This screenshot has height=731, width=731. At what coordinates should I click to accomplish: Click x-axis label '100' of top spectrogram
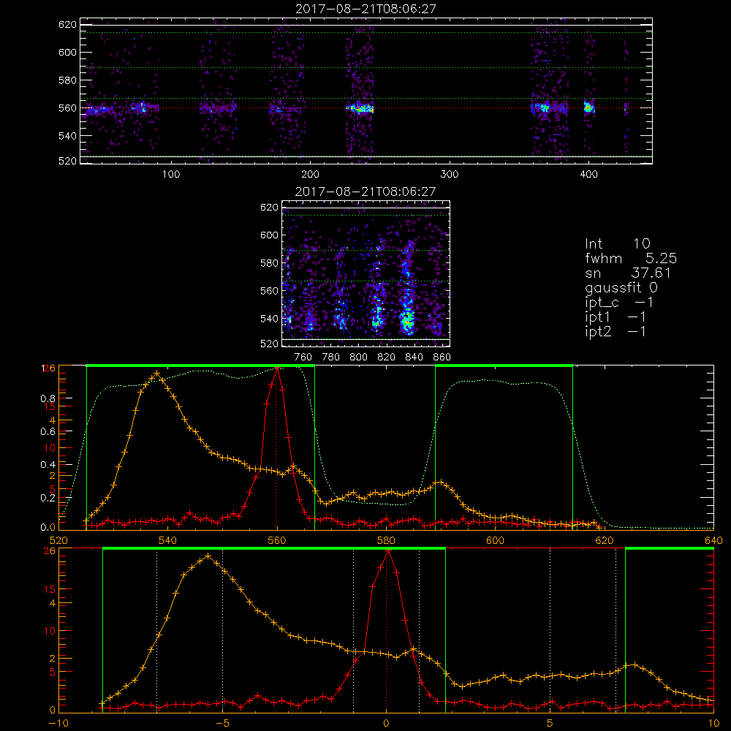[171, 175]
